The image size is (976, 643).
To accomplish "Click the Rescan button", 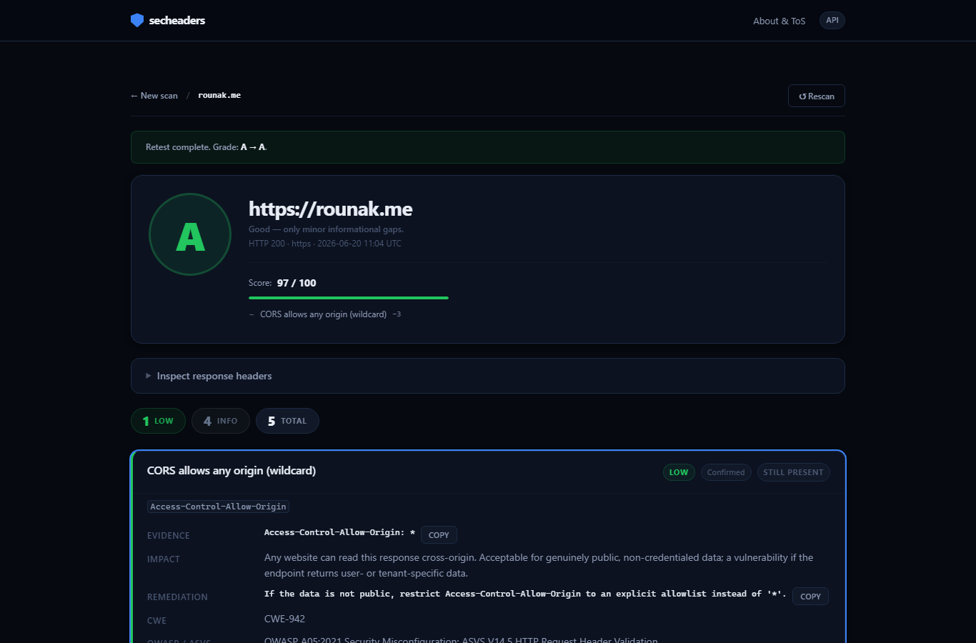I will coord(817,96).
